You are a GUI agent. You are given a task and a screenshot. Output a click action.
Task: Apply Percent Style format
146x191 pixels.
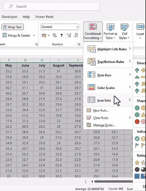point(55,36)
